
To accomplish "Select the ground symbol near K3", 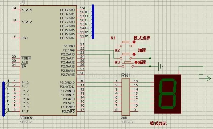I will [160, 66].
